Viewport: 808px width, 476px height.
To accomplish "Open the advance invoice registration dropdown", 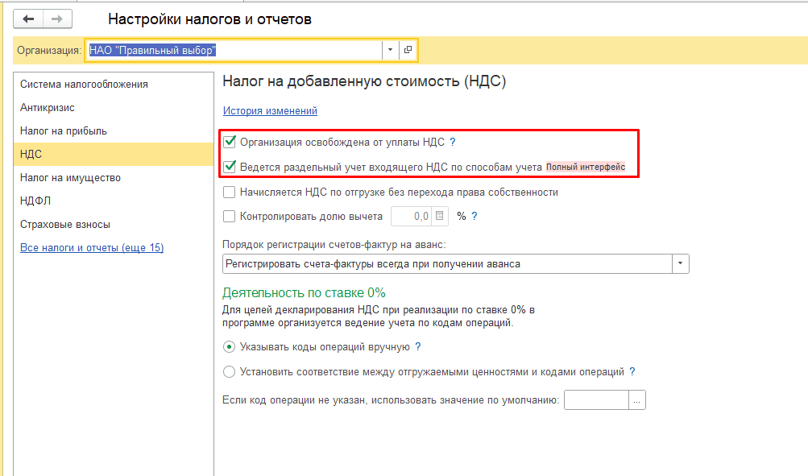I will coord(681,264).
